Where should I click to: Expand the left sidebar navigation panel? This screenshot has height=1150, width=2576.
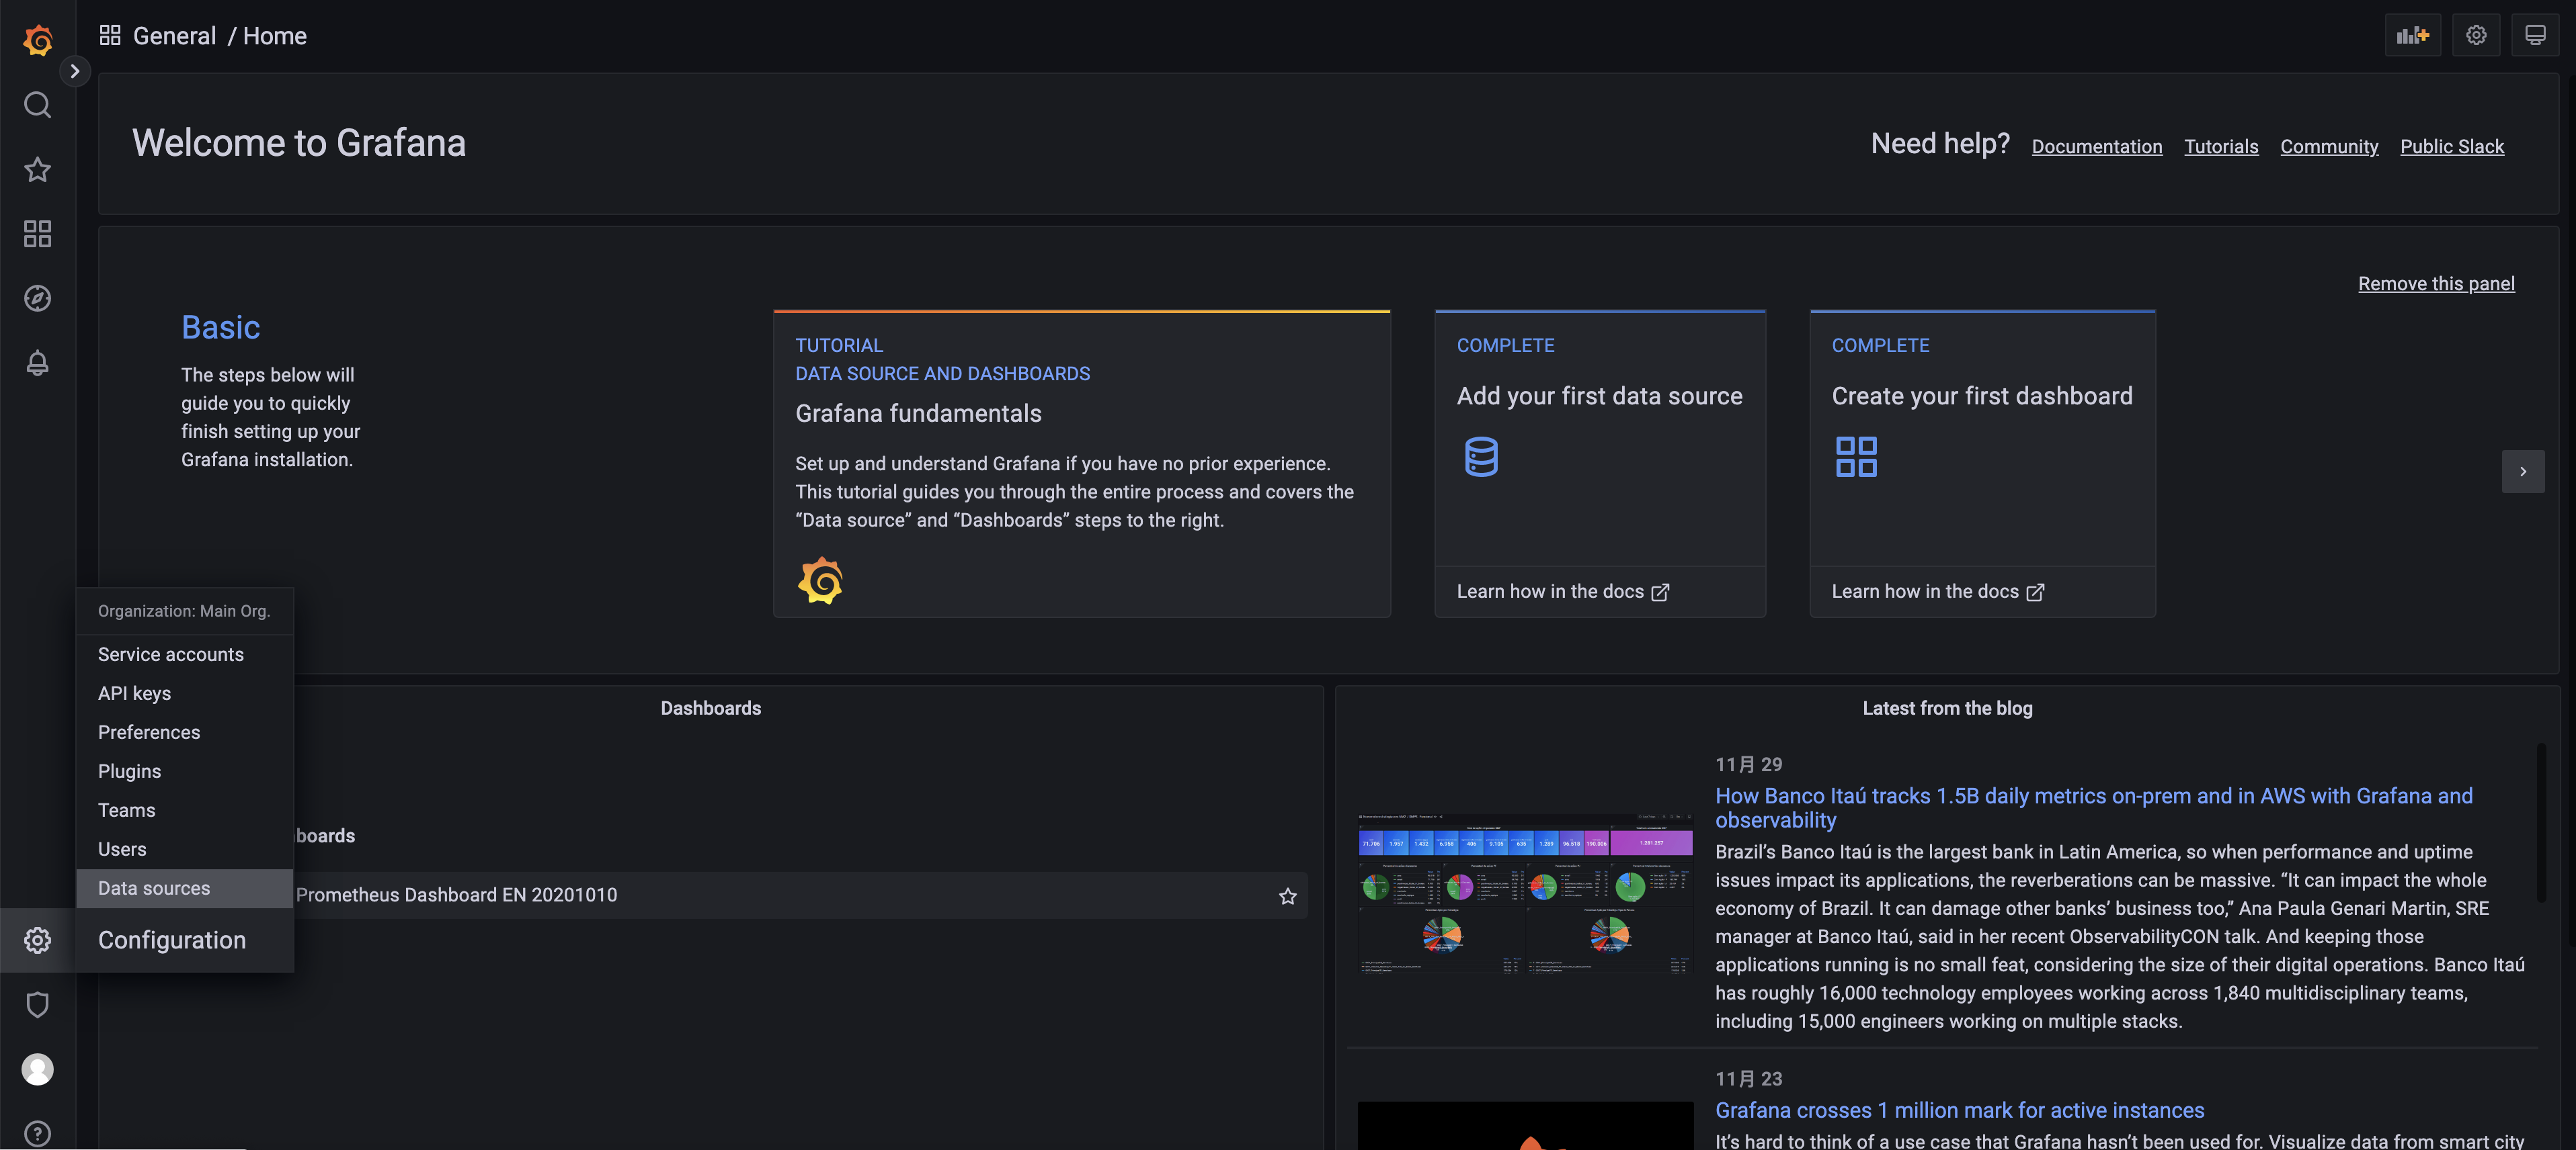73,69
